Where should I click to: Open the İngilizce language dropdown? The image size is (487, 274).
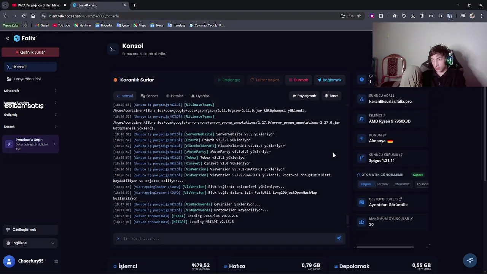tap(30, 243)
